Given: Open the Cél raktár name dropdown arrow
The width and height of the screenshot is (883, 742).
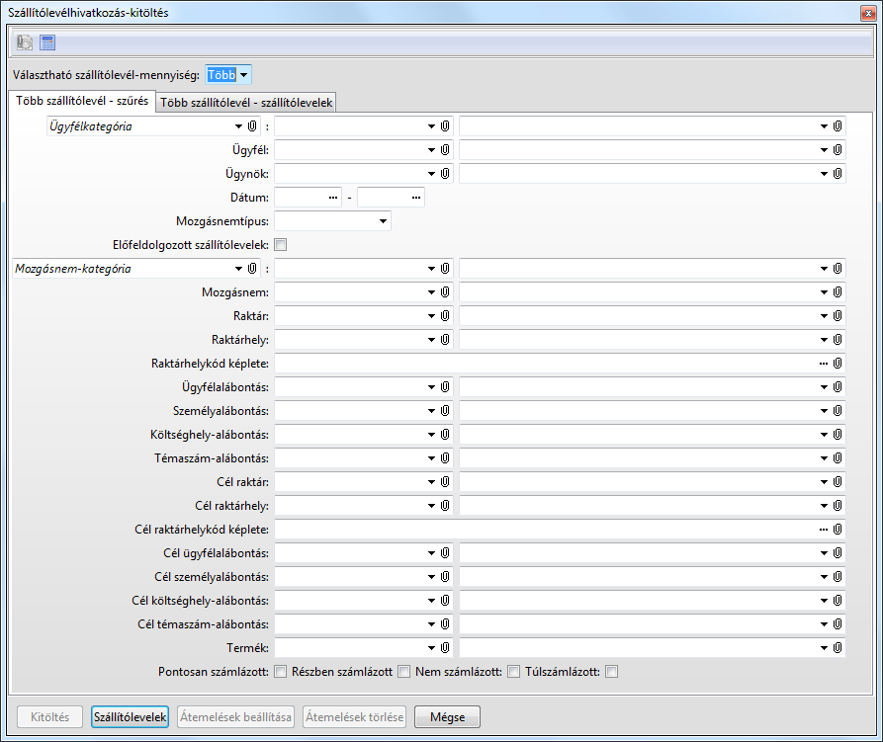Looking at the screenshot, I should [x=824, y=482].
